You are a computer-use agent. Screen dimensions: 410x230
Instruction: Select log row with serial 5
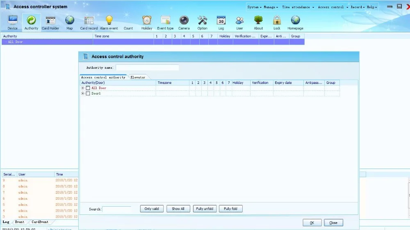[40, 205]
